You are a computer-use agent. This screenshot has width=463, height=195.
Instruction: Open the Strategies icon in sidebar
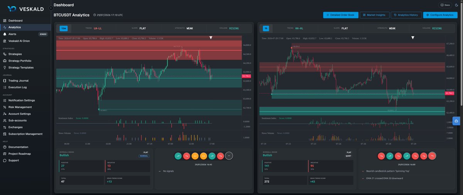[4, 54]
